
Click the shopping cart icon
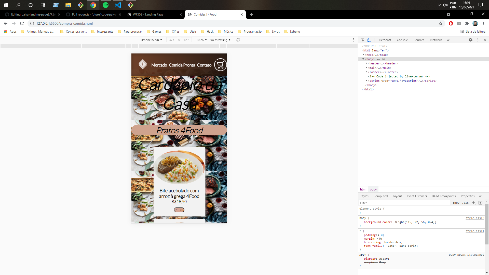[220, 65]
